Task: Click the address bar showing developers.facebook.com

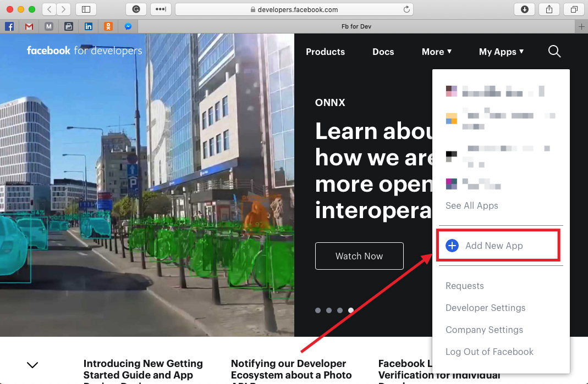Action: coord(294,9)
